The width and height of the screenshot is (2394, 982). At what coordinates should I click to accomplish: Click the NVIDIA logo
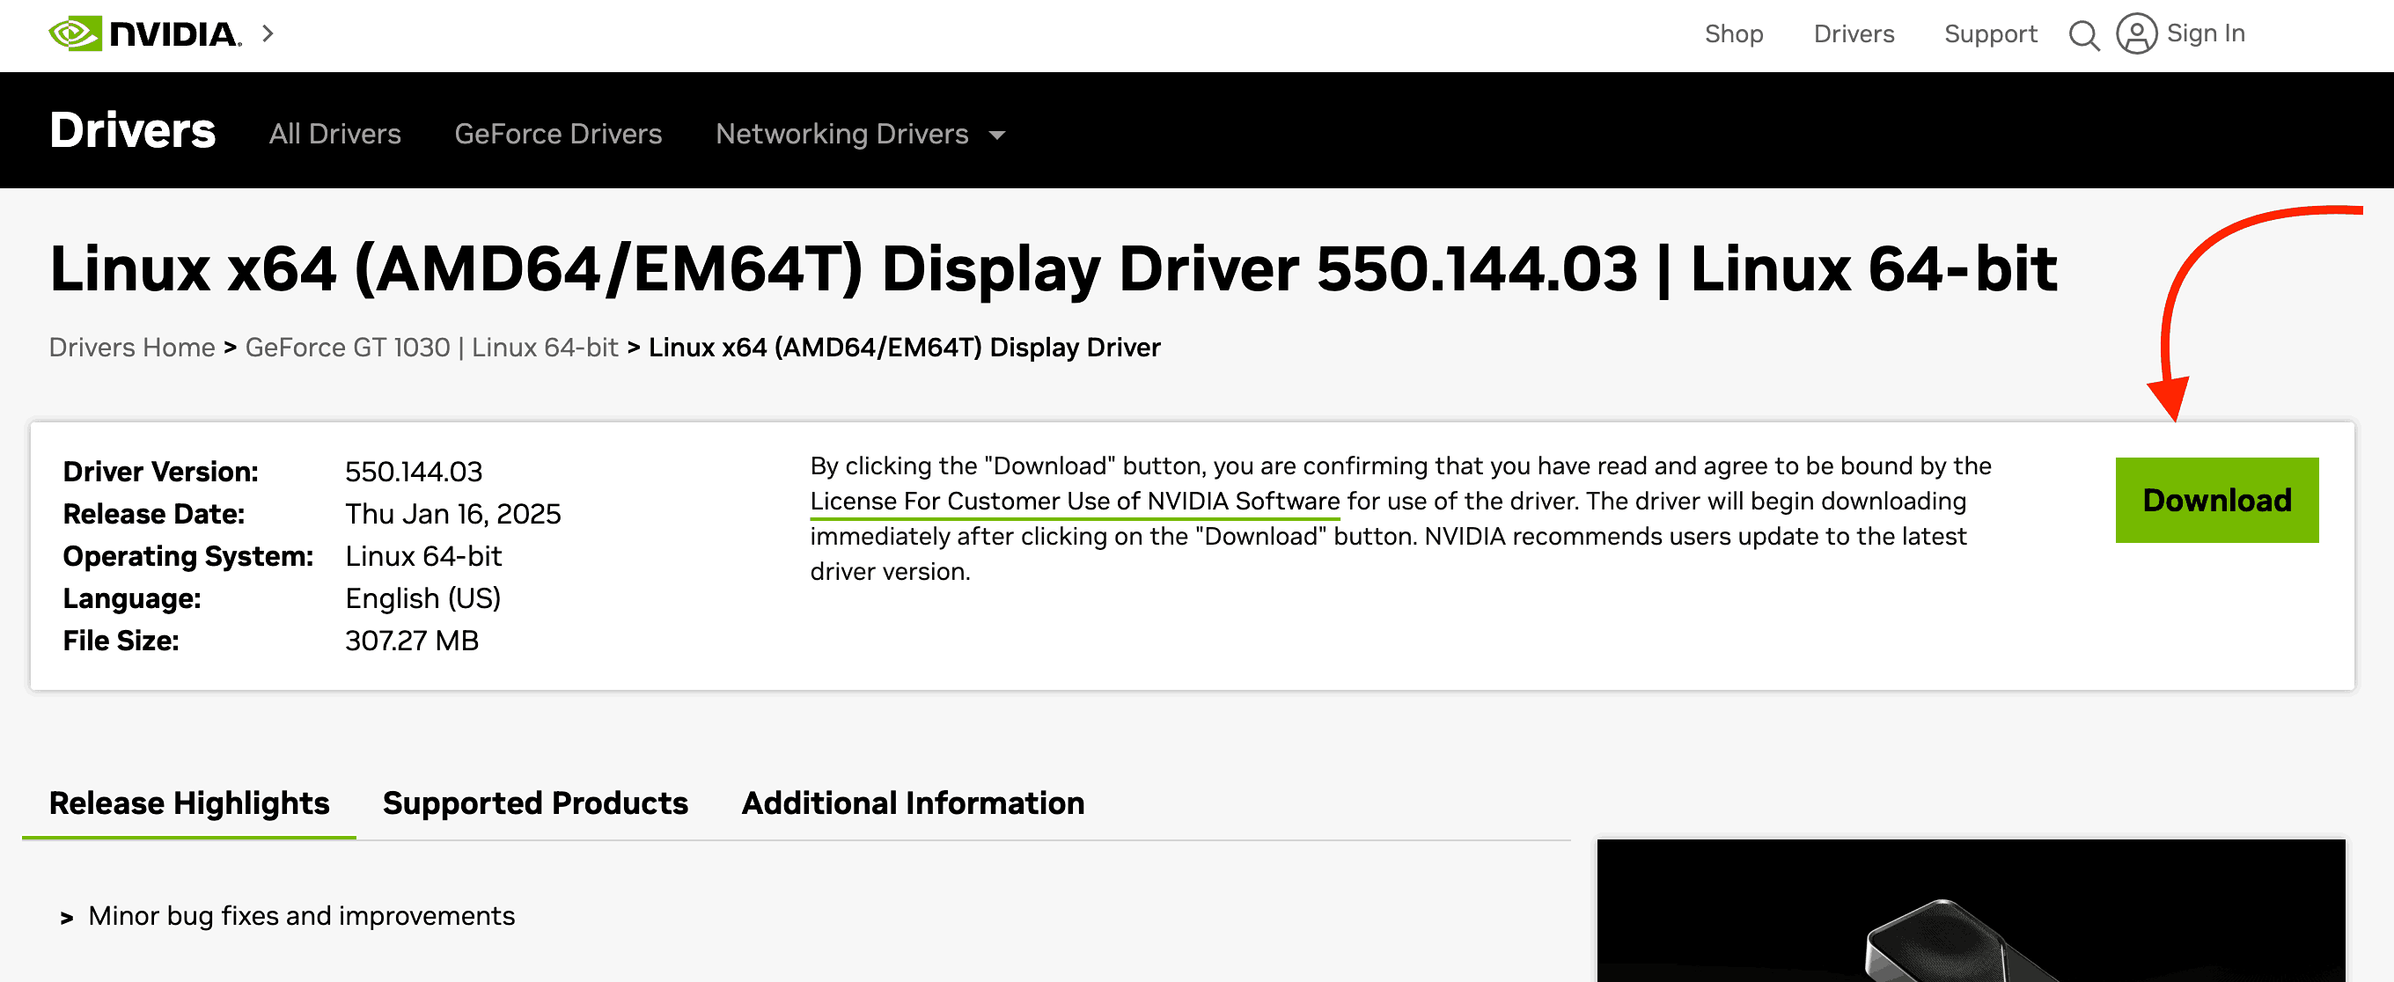pos(149,33)
